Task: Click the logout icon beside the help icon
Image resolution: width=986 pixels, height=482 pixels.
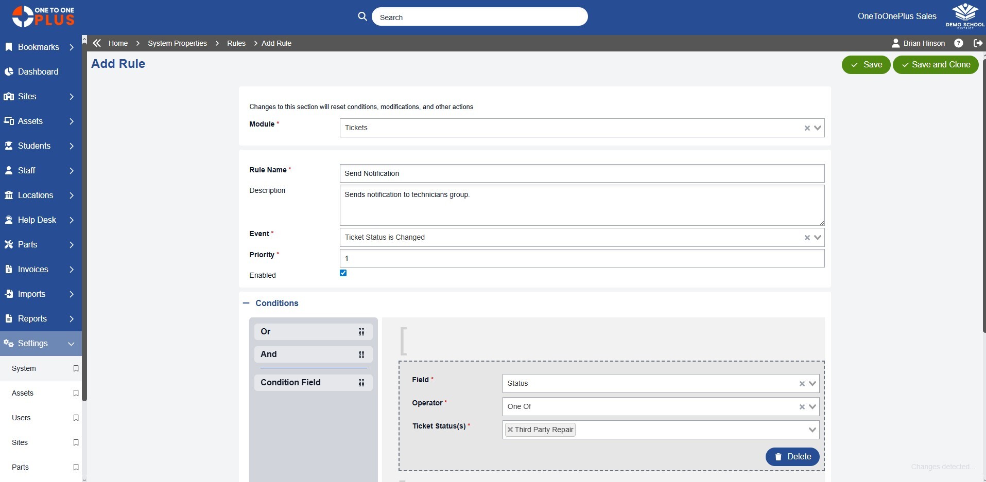Action: (978, 43)
